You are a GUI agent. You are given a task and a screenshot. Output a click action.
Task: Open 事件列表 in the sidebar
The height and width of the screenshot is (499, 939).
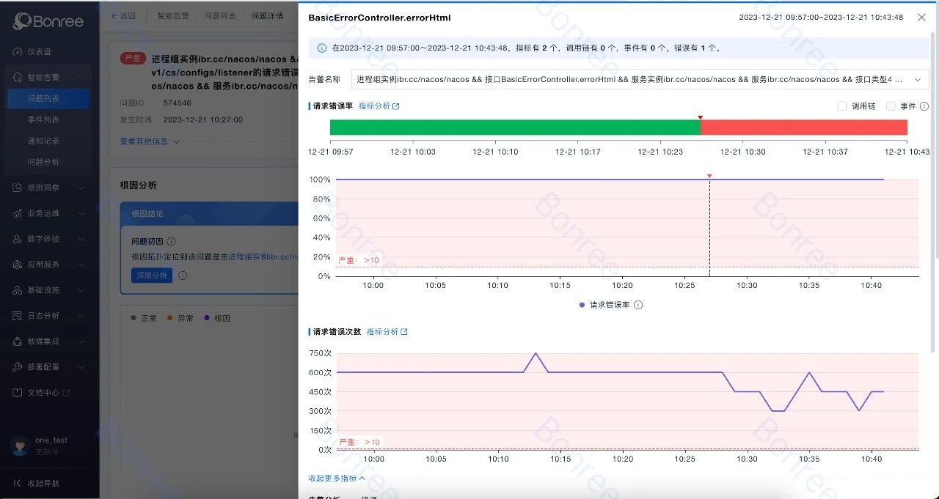(43, 119)
